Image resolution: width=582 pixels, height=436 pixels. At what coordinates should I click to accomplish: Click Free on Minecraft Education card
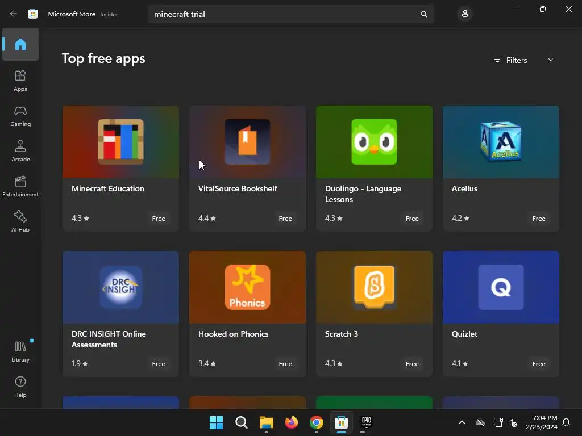tap(159, 219)
